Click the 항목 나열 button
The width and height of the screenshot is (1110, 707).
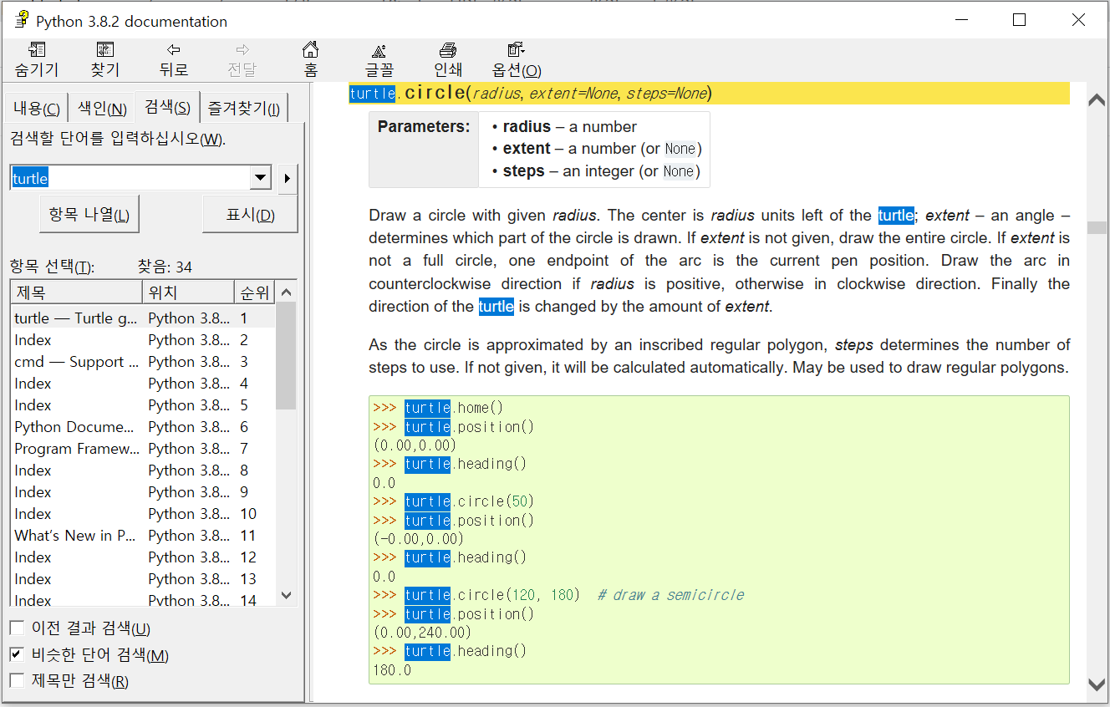click(x=89, y=215)
